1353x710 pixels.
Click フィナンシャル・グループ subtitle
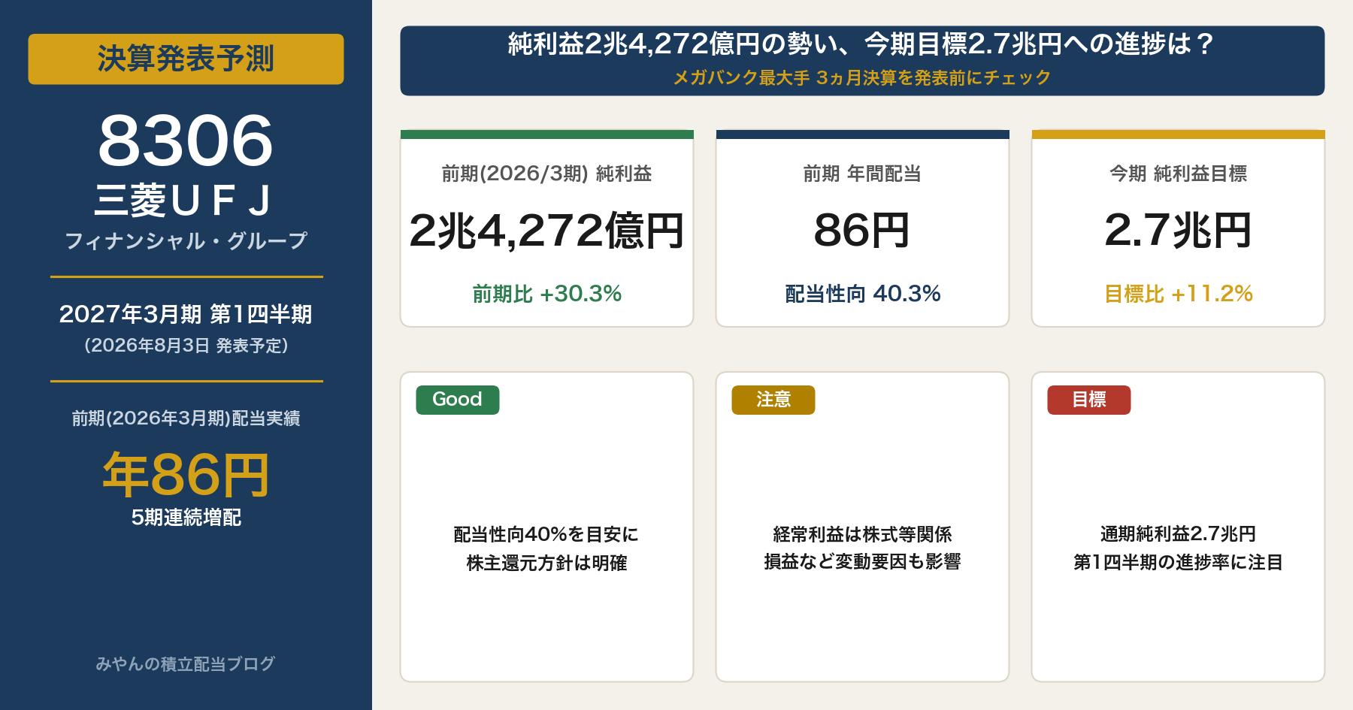pos(186,241)
